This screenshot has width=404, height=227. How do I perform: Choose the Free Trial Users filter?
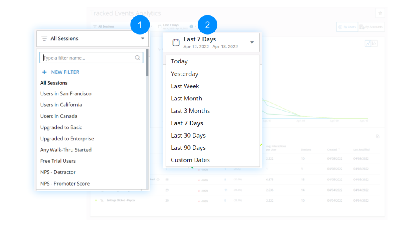(x=58, y=161)
